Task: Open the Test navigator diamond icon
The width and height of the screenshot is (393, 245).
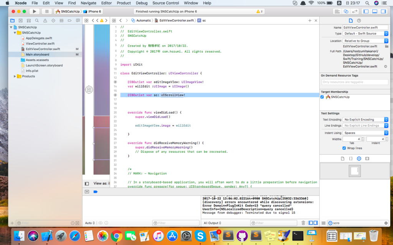Action: tap(53, 21)
